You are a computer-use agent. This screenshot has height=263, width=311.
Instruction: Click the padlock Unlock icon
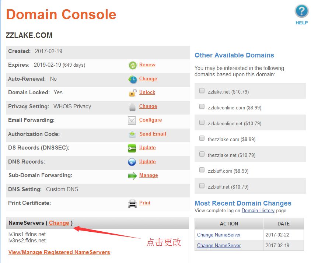(x=132, y=93)
